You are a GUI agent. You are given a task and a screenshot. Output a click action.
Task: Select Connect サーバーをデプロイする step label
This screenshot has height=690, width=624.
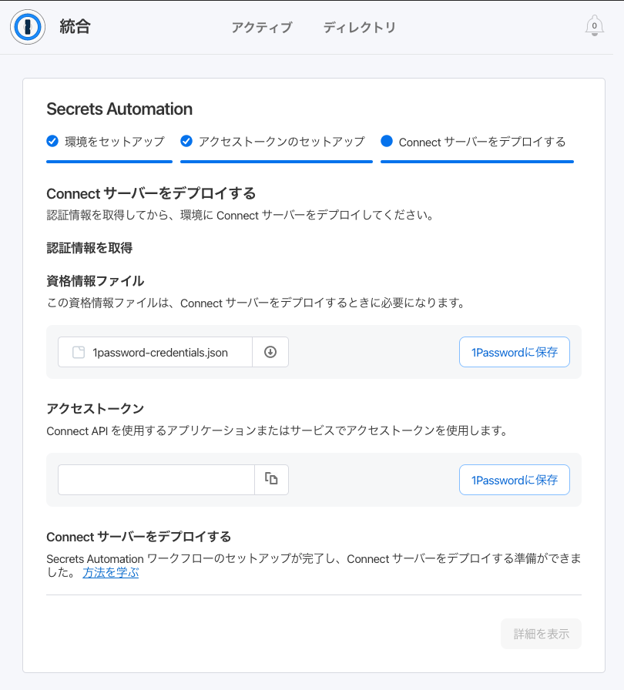[481, 142]
